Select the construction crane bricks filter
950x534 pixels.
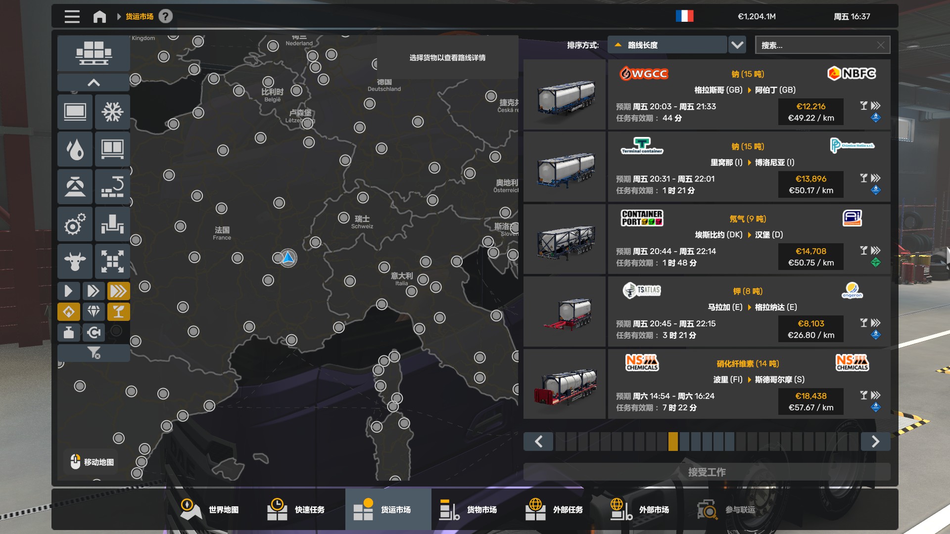112,187
